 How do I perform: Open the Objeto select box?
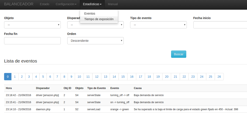(x=32, y=25)
